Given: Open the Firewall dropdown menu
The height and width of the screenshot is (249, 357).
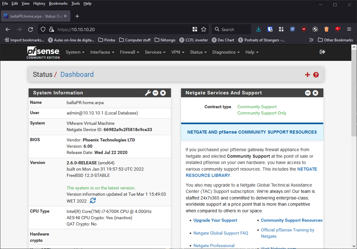Looking at the screenshot, I should (x=129, y=52).
